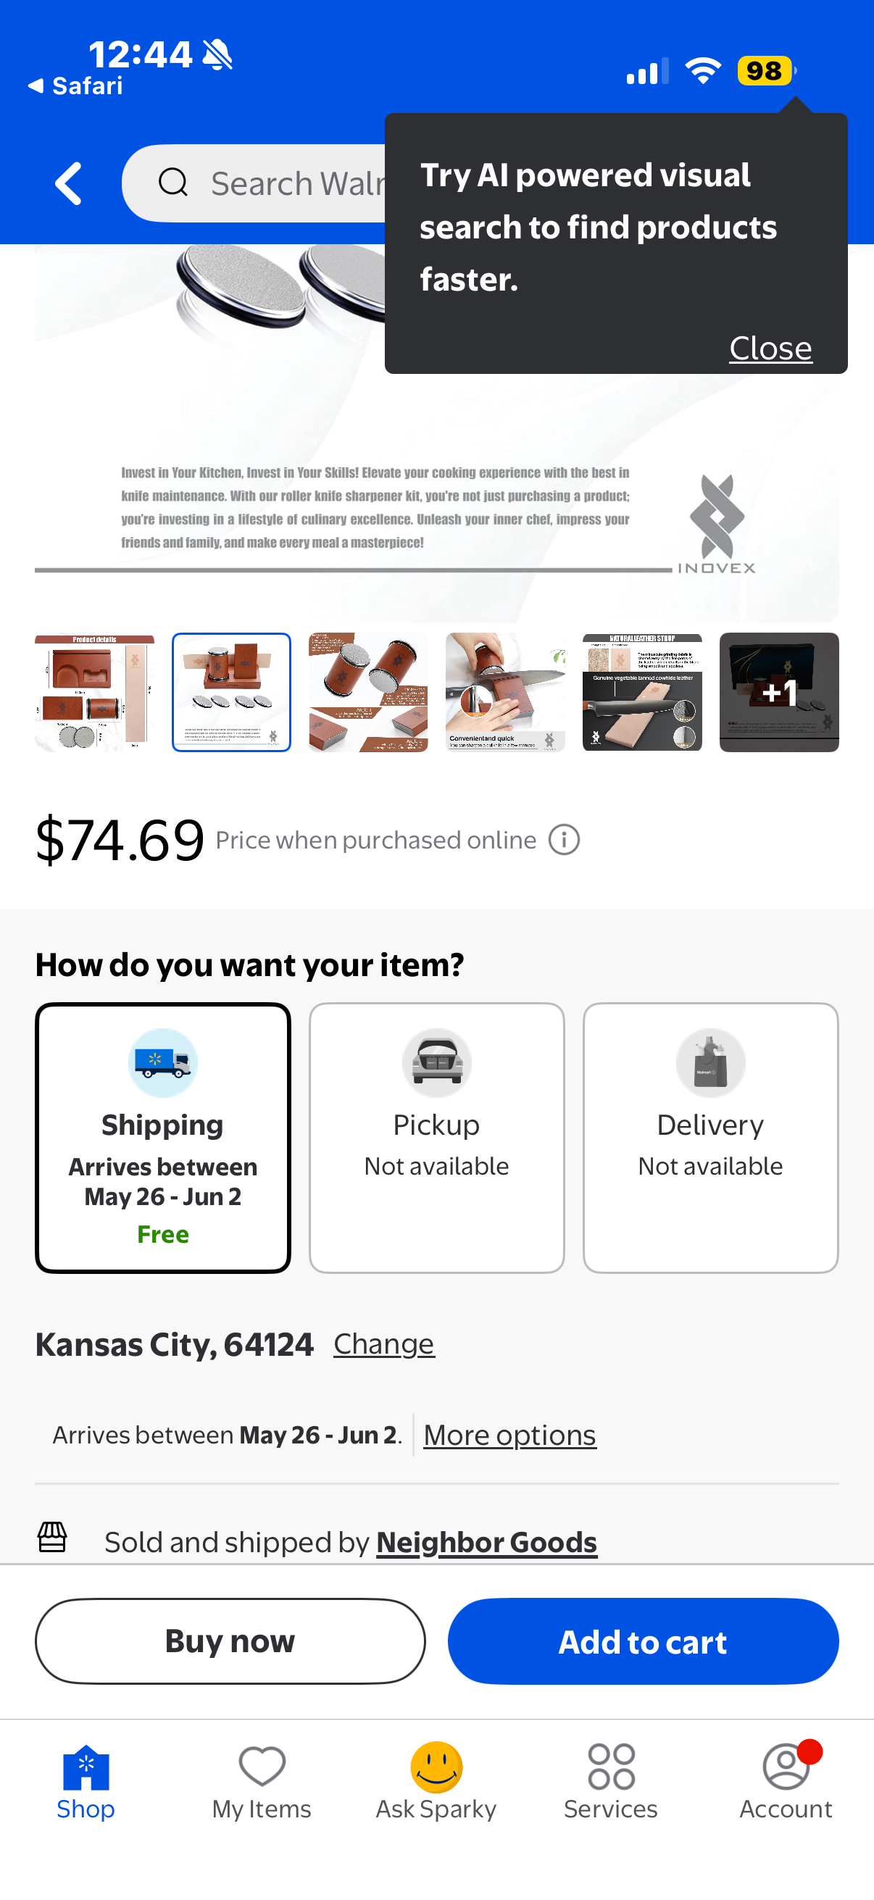
Task: Tap the search magnifier icon
Action: pyautogui.click(x=173, y=182)
